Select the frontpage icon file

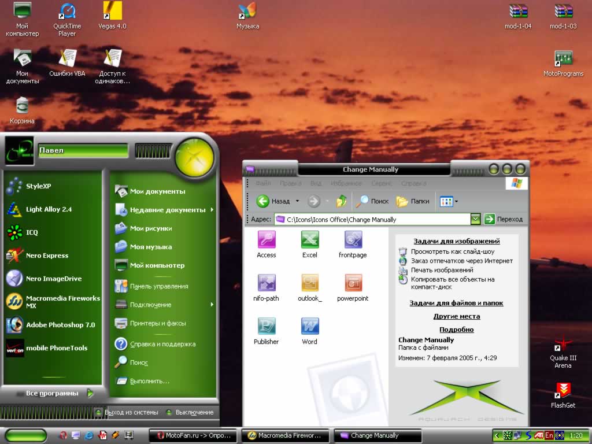click(353, 245)
